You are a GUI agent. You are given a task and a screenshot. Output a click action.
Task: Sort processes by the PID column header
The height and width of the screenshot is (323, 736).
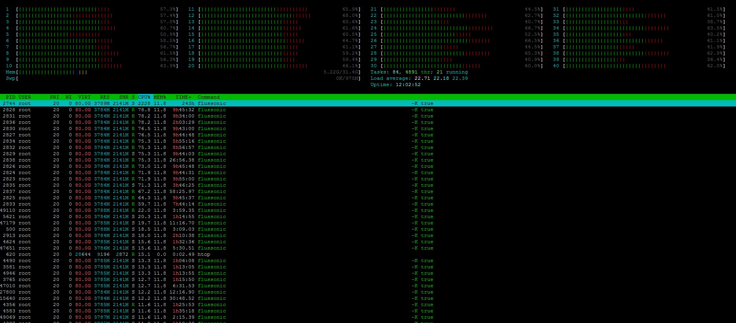11,97
